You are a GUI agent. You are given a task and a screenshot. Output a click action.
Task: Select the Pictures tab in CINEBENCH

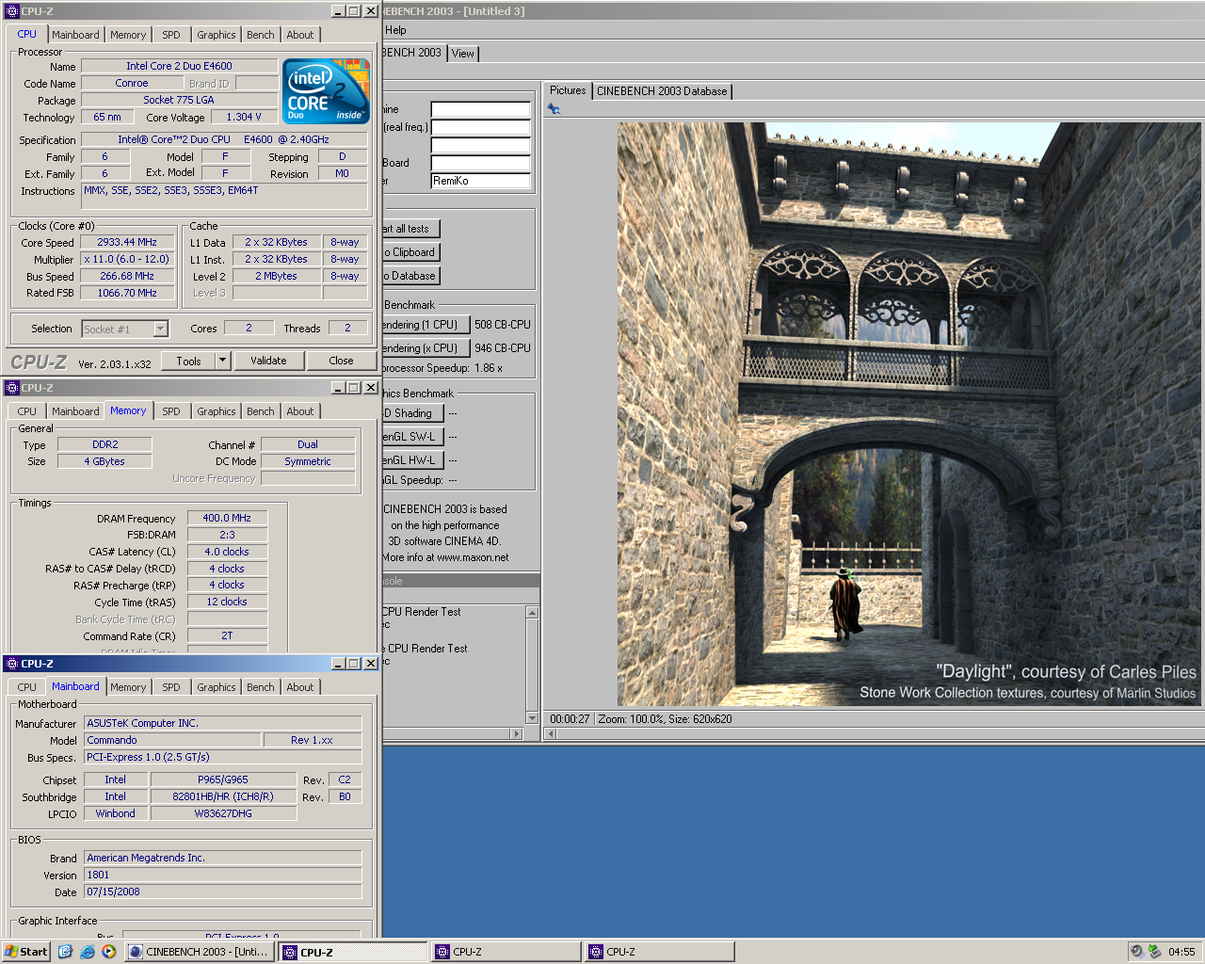[x=568, y=90]
